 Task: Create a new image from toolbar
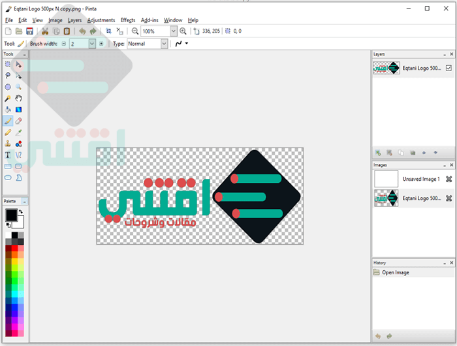click(8, 31)
